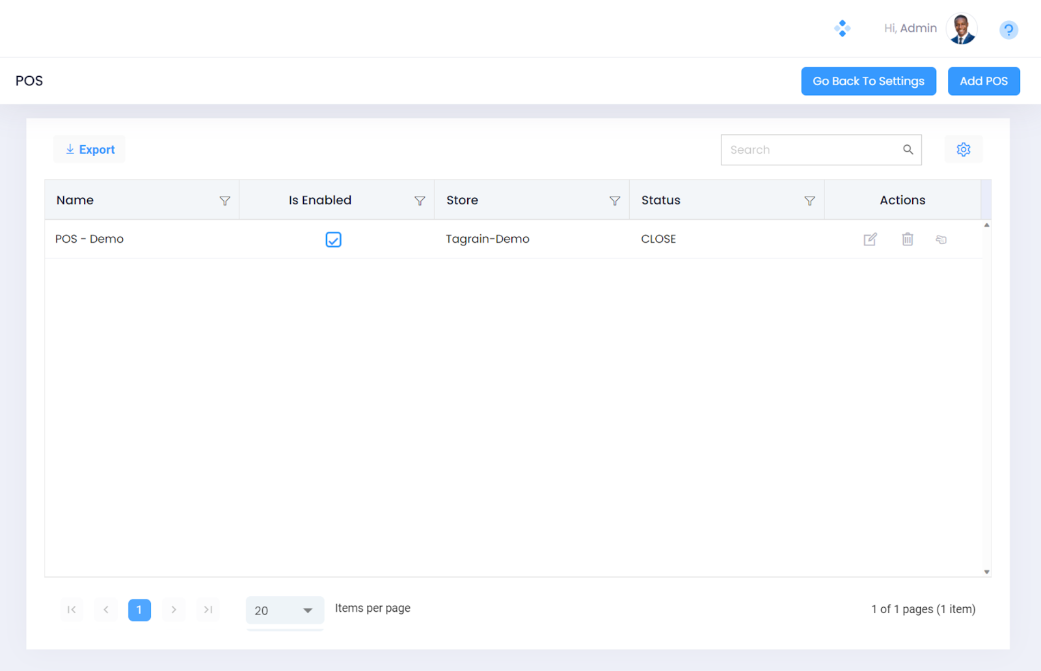This screenshot has height=671, width=1041.
Task: Delete POS - Demo using trash icon
Action: 908,240
